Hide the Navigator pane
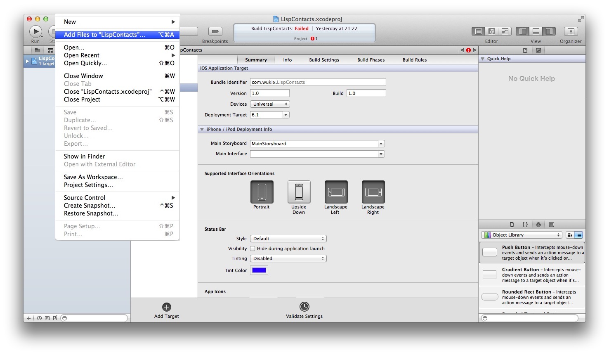Screen dimensions: 609x355 tap(523, 31)
